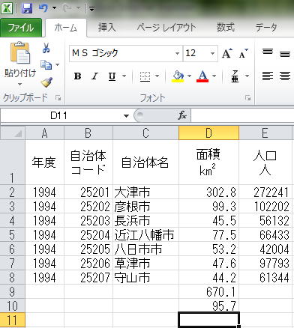The width and height of the screenshot is (294, 328).
Task: Customize the Quick Access Toolbar
Action: pyautogui.click(x=91, y=9)
